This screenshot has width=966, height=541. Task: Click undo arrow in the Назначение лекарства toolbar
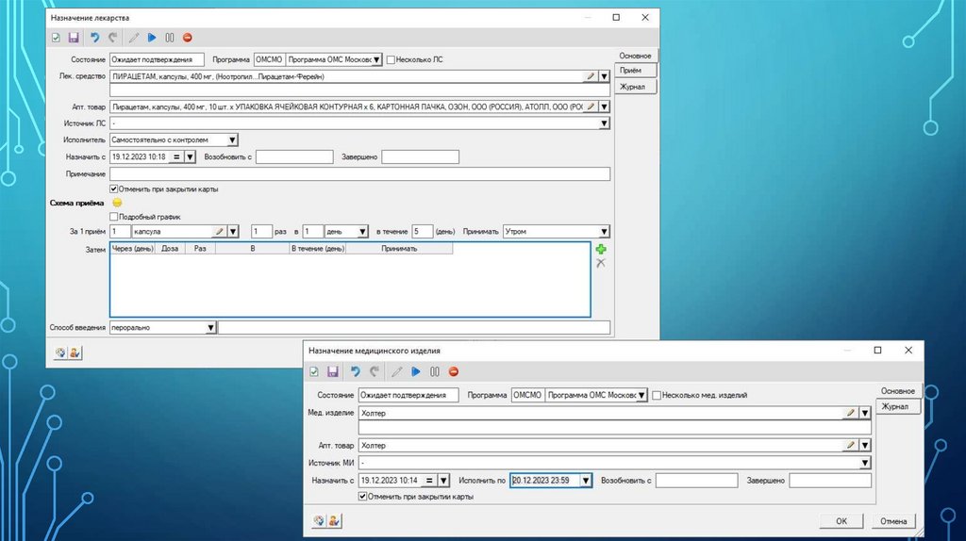[x=94, y=38]
